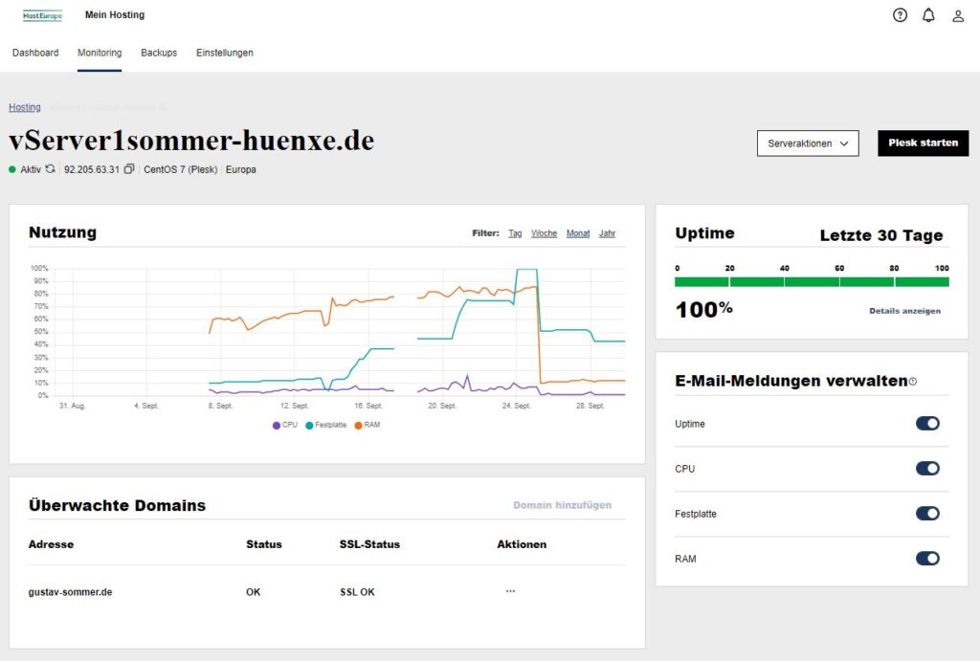Open the Einstellungen tab
Screen dimensions: 980x661
(224, 53)
